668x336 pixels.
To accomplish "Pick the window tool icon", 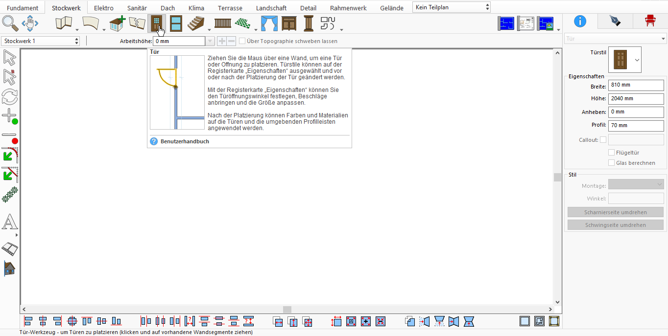I will tap(176, 23).
